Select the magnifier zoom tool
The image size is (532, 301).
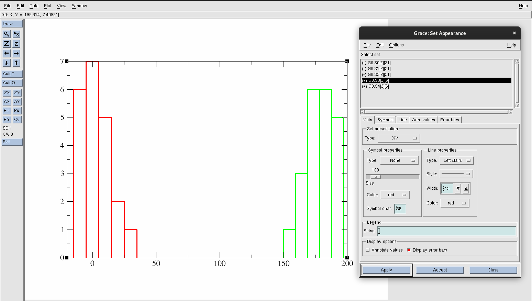(x=7, y=34)
